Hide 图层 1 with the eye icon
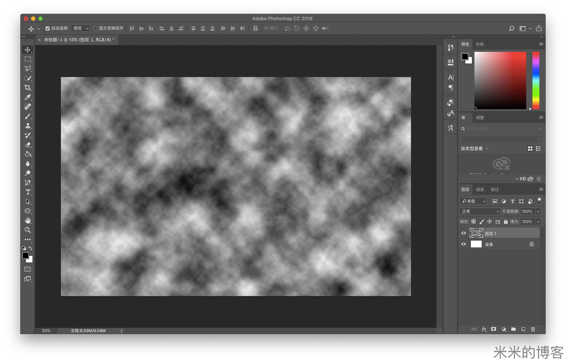 [x=464, y=233]
